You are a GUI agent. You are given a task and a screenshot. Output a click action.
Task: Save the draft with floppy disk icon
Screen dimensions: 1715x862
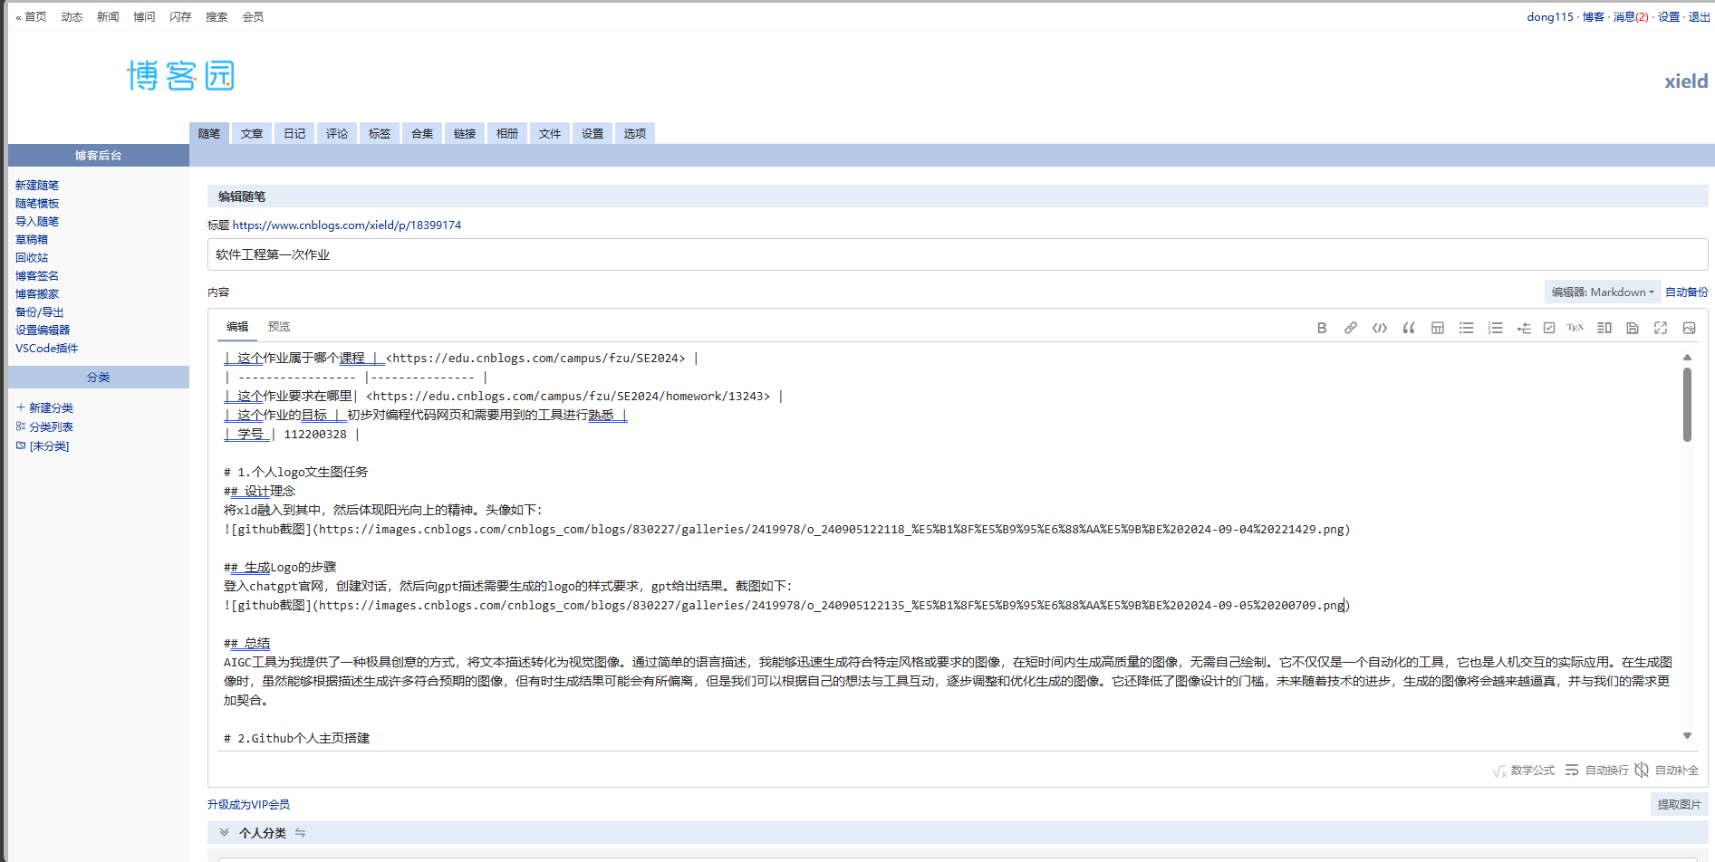pyautogui.click(x=1633, y=328)
